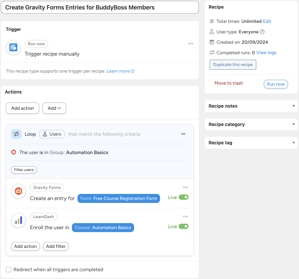Open the Users loop three-dot menu
Viewport: 299px width, 279px height.
coord(183,134)
